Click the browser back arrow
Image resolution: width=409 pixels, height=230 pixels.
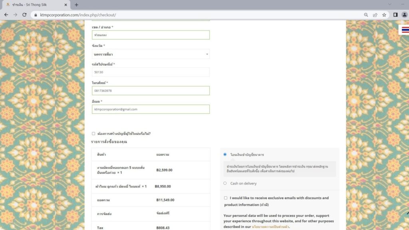(6, 15)
